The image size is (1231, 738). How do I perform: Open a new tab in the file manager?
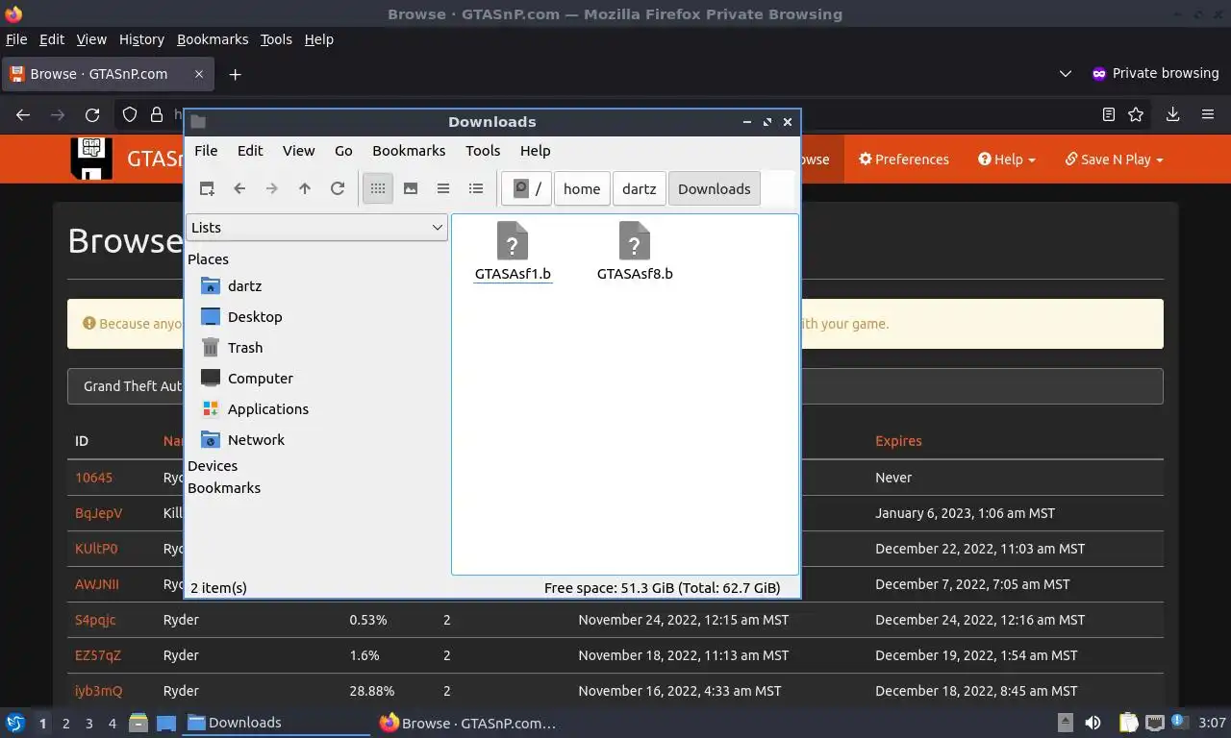tap(207, 189)
